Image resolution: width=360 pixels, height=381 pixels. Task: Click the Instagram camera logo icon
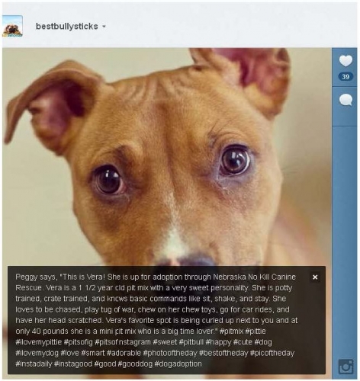tap(346, 367)
